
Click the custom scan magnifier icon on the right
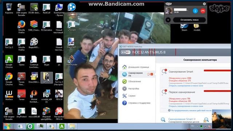[x=206, y=120]
